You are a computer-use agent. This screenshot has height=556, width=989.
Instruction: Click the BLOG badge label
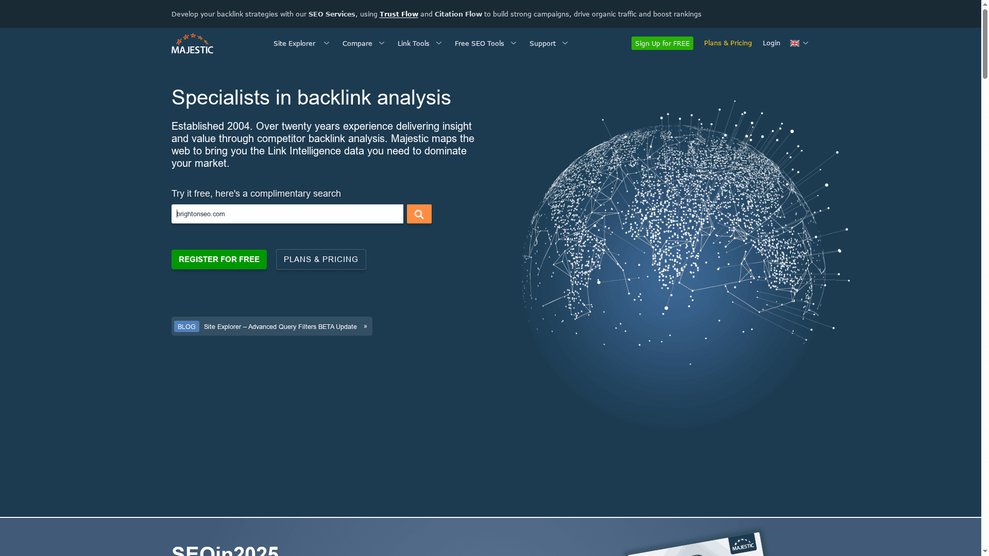pos(186,326)
